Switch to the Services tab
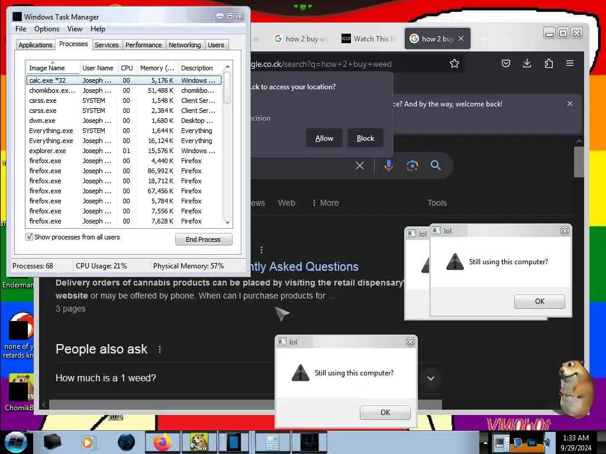This screenshot has width=606, height=454. 107,45
